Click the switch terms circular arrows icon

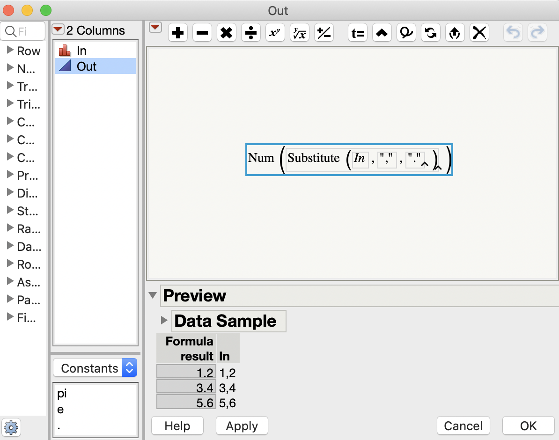pos(430,32)
